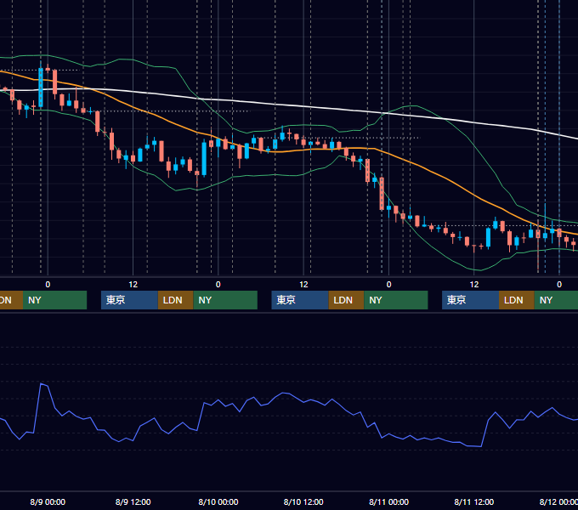Pick the LDN session block on 8/11
This screenshot has height=510, width=578.
(x=517, y=300)
